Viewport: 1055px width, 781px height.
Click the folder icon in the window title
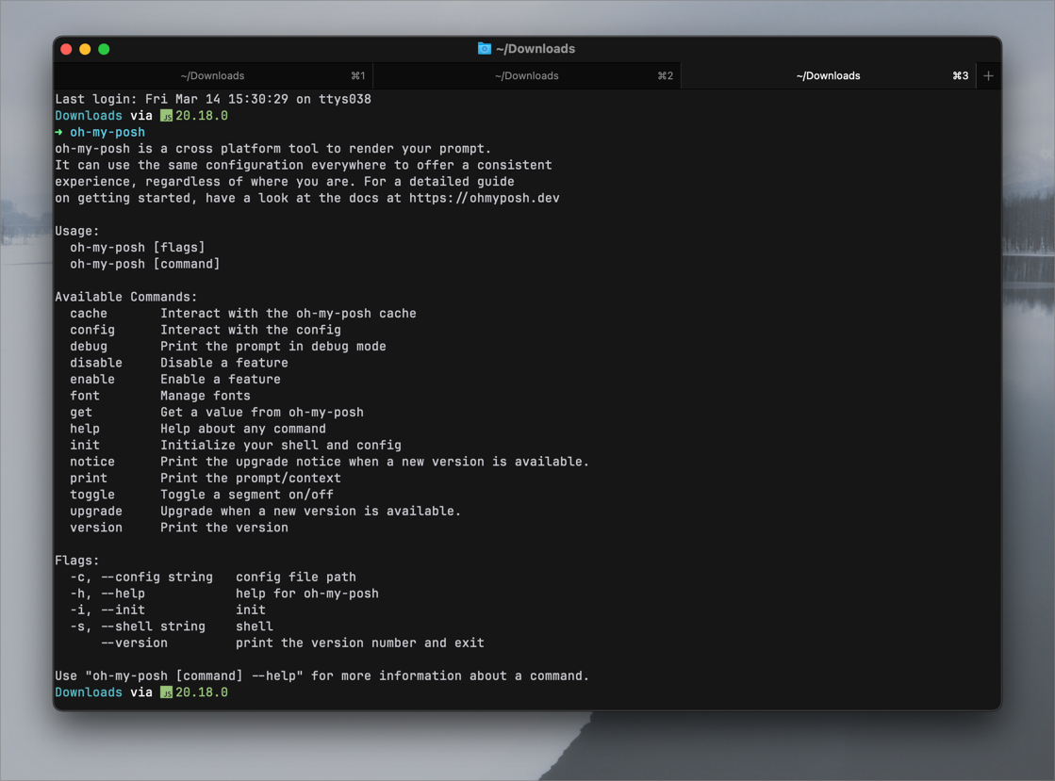point(484,48)
